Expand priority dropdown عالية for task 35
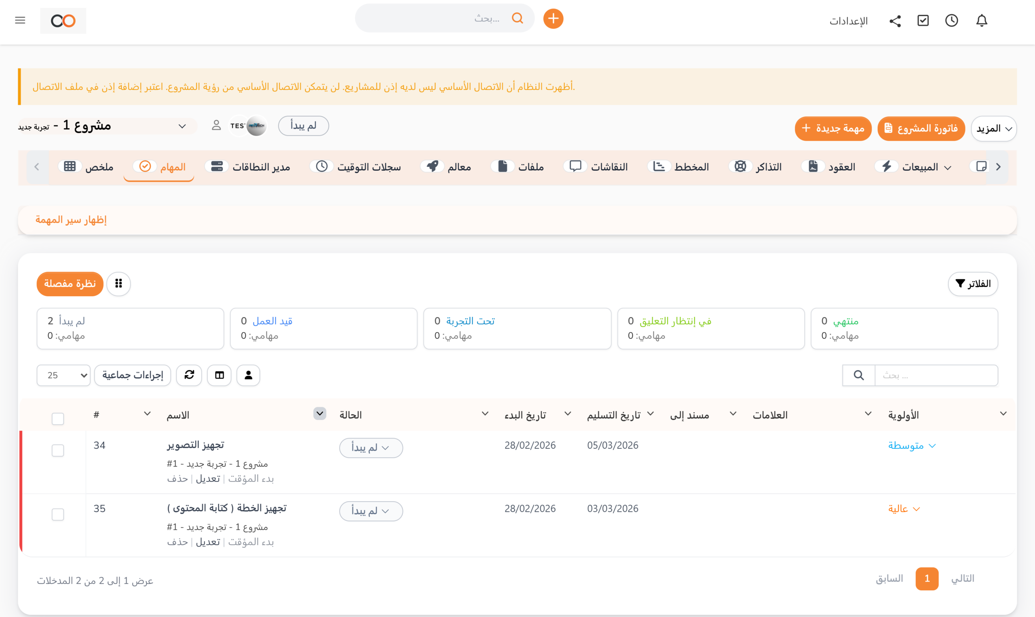The width and height of the screenshot is (1035, 617). click(x=904, y=509)
